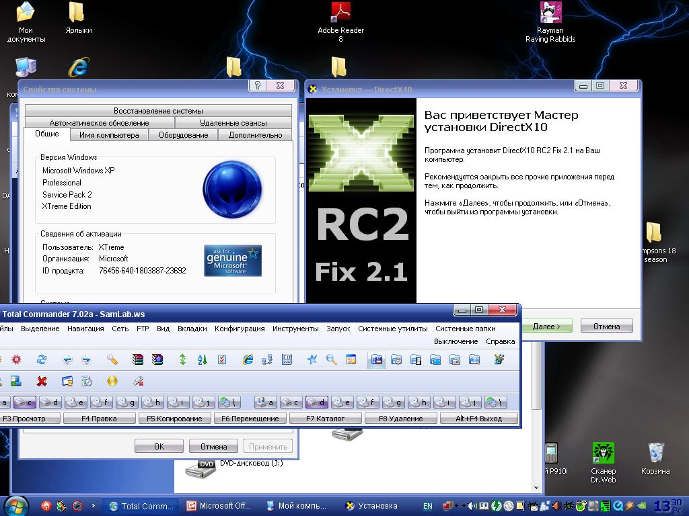The image size is (689, 516).
Task: Open the Вкладки menu
Action: tap(192, 329)
